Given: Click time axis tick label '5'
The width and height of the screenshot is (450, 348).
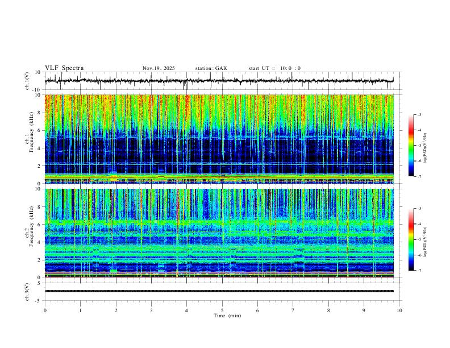Looking at the screenshot, I should [222, 310].
